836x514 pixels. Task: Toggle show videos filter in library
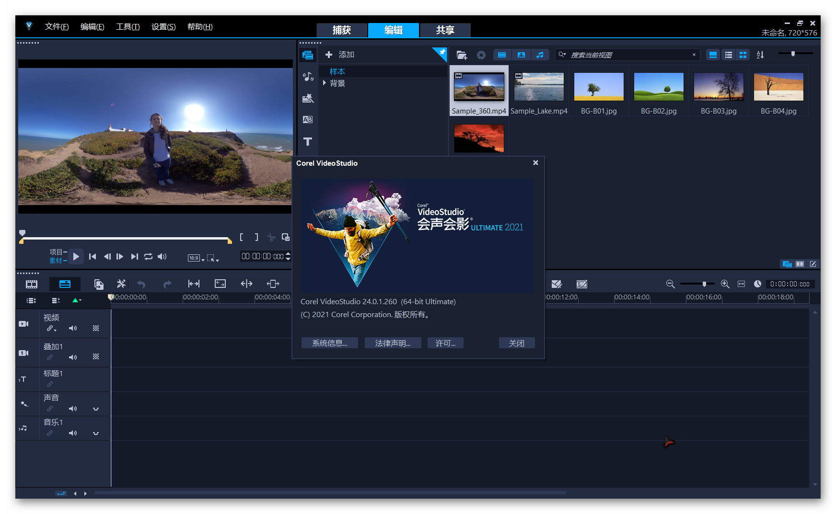pos(502,55)
